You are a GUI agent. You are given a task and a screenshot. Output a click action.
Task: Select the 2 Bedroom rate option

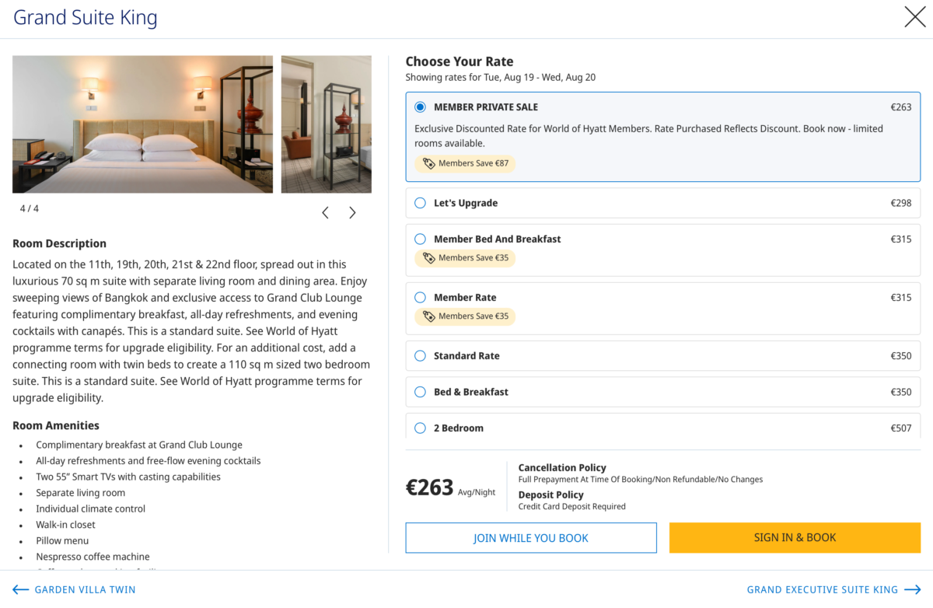coord(421,428)
